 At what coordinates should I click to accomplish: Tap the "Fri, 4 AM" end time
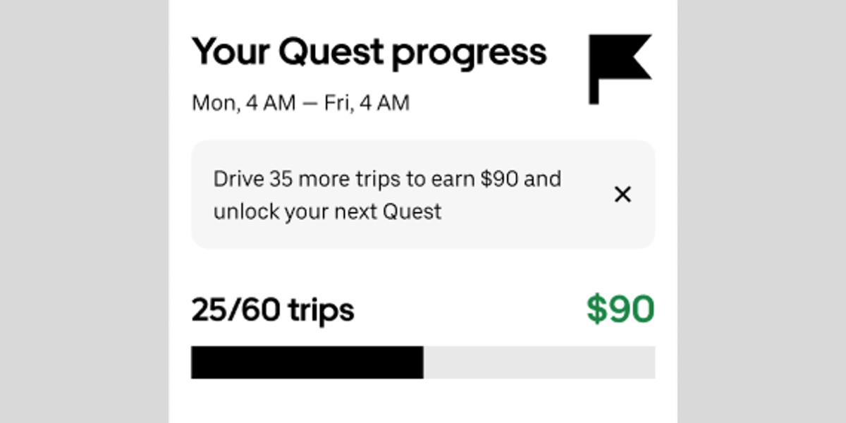(x=367, y=103)
